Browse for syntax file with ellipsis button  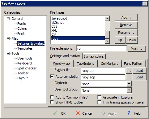[x=129, y=71]
